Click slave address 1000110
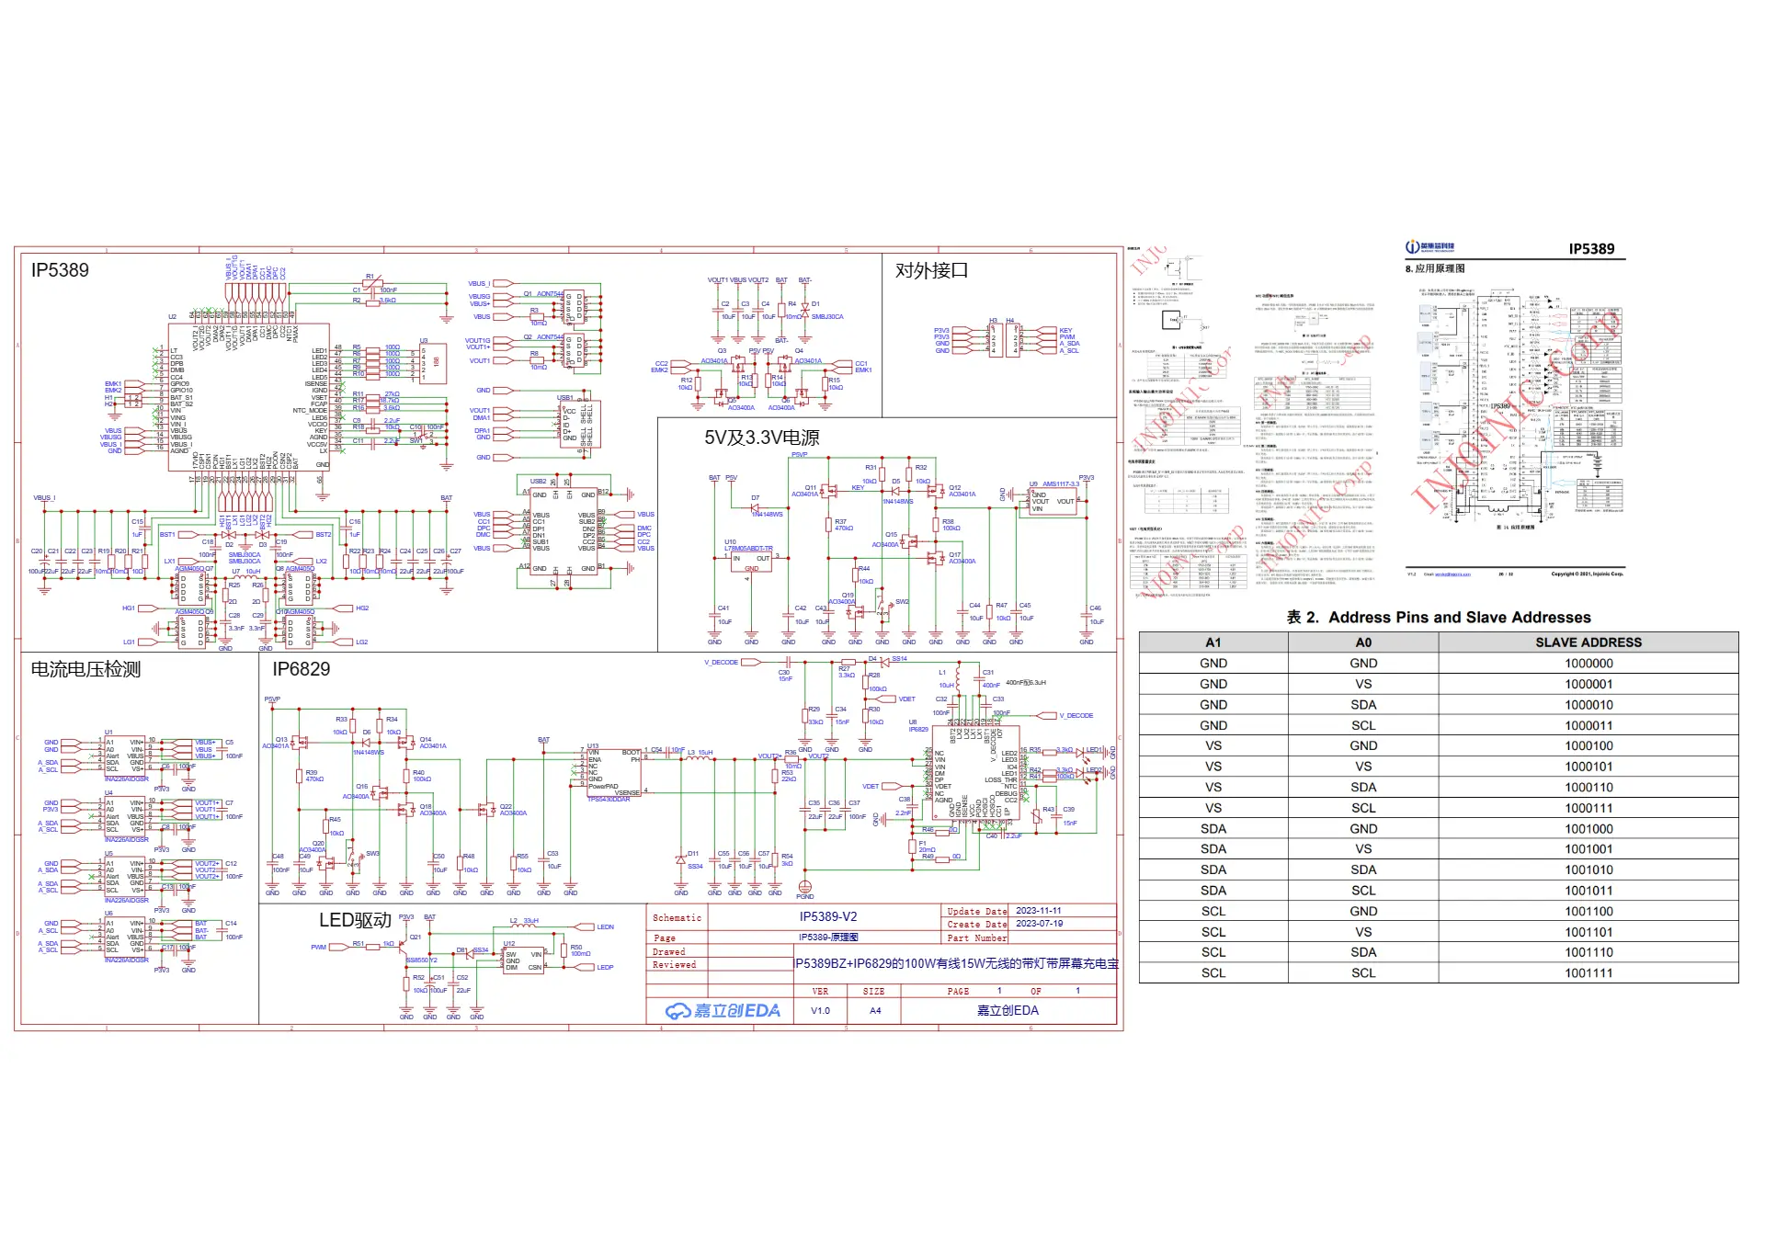This screenshot has width=1765, height=1250. click(x=1588, y=788)
